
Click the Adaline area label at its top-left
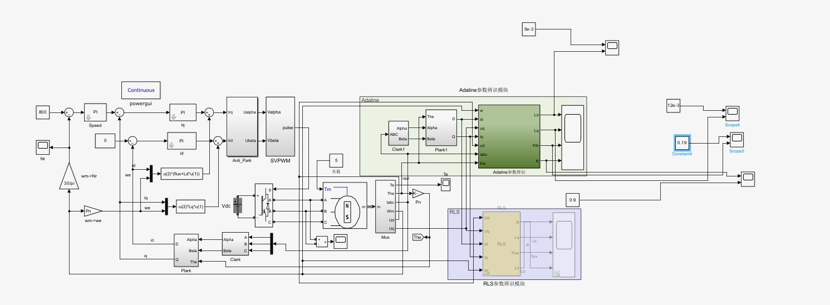coord(370,100)
